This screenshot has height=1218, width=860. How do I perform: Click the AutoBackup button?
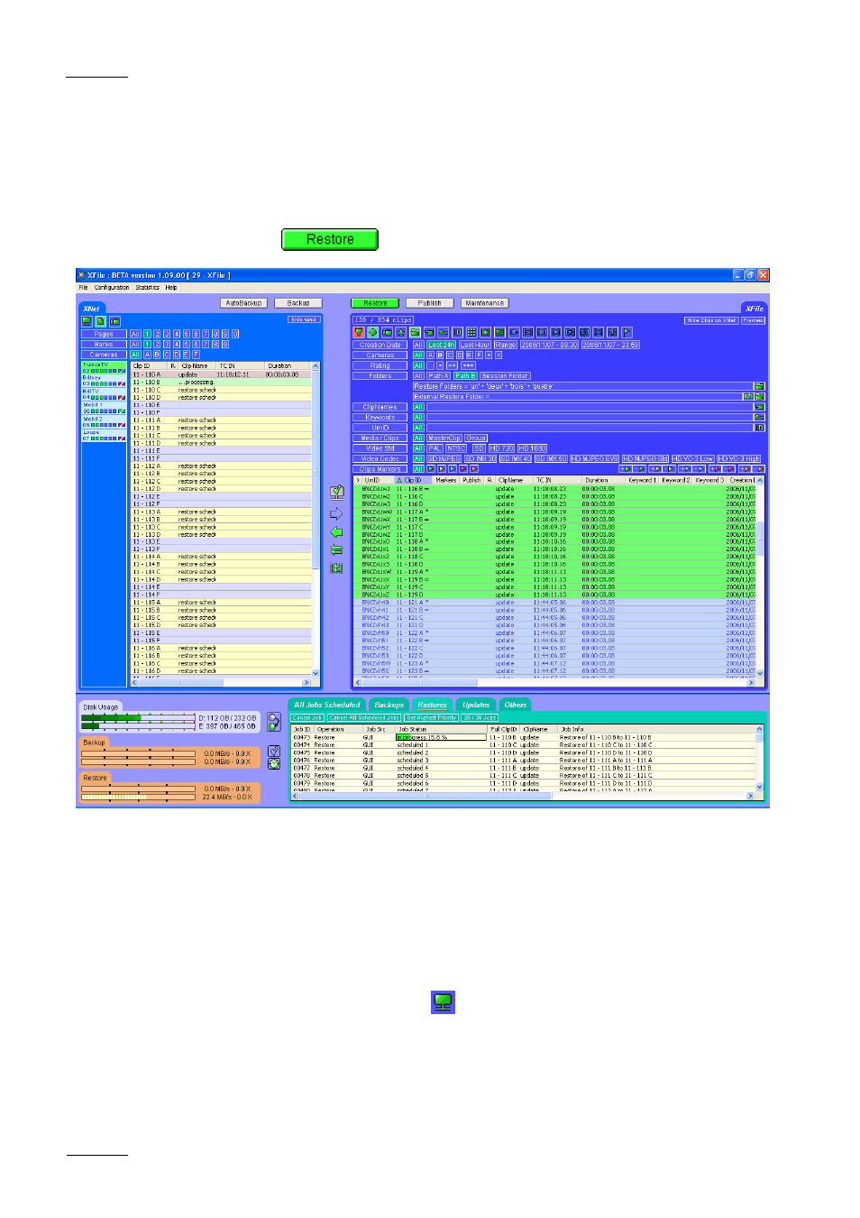(x=244, y=303)
